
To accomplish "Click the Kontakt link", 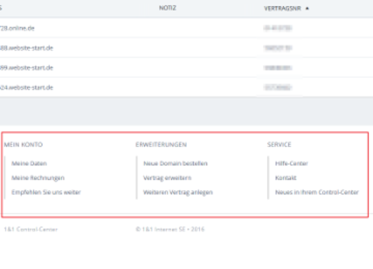I will [x=286, y=178].
